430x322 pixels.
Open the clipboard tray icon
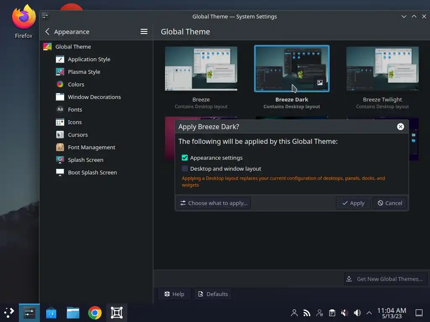pos(332,313)
